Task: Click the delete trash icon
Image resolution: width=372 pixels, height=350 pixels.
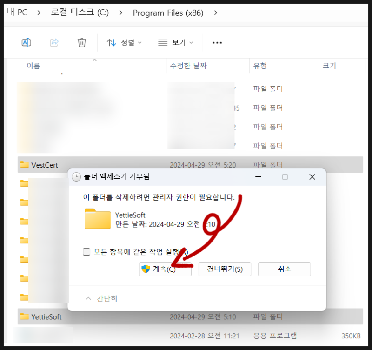Action: point(82,42)
